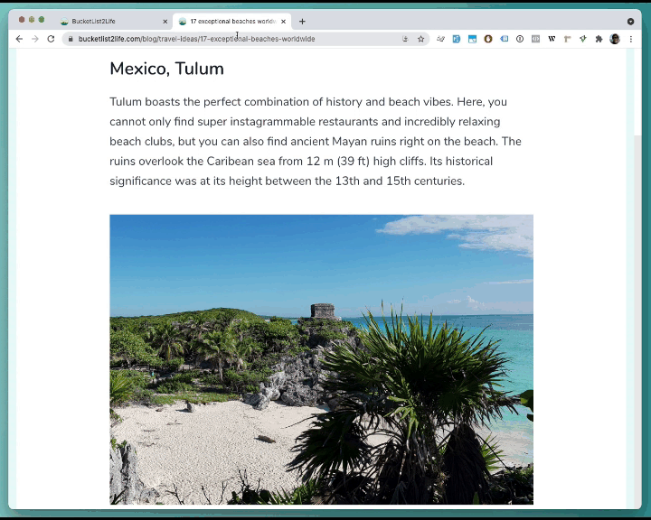View site info via the padlock icon

click(71, 39)
